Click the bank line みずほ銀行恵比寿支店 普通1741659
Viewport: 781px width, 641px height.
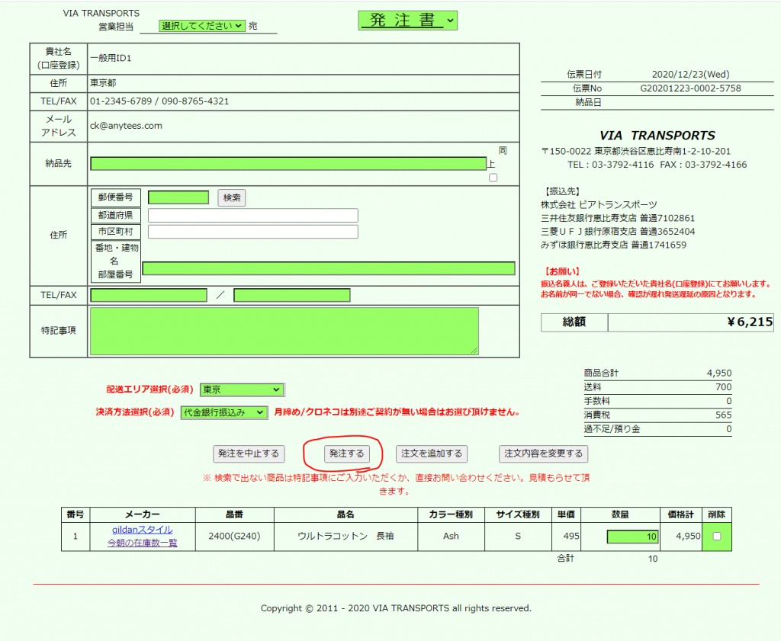coord(614,245)
